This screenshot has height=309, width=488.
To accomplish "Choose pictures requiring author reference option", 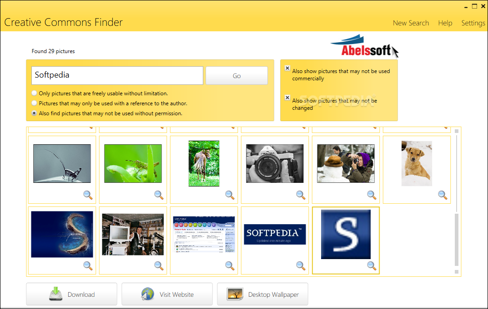I will [34, 103].
